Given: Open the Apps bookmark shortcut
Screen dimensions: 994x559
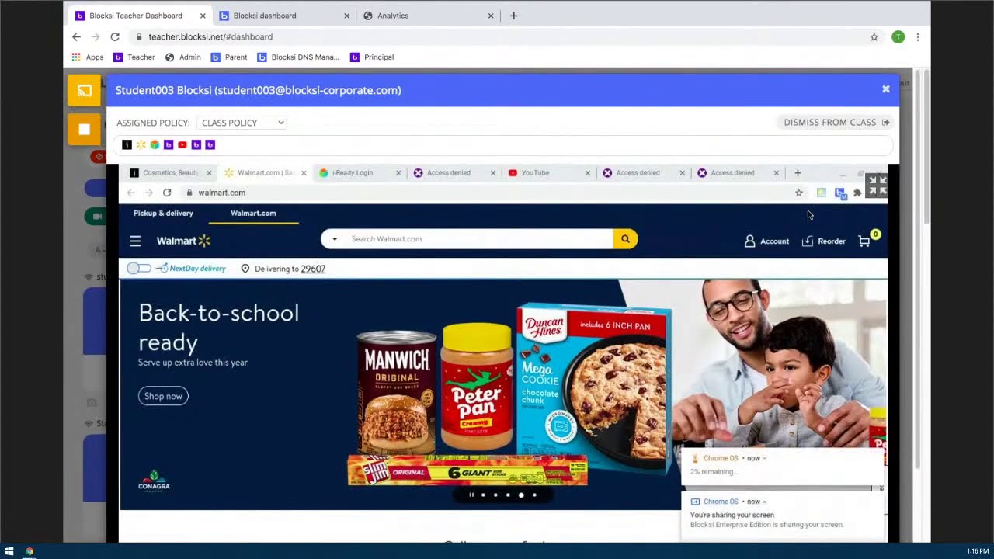Looking at the screenshot, I should click(x=87, y=57).
